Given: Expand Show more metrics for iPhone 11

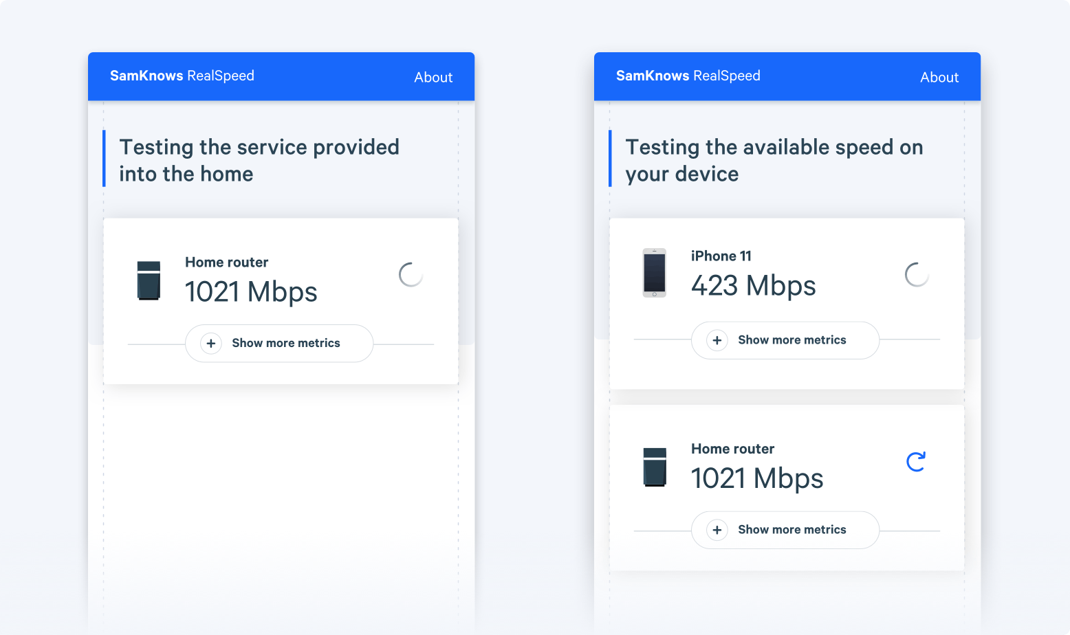Looking at the screenshot, I should (785, 340).
